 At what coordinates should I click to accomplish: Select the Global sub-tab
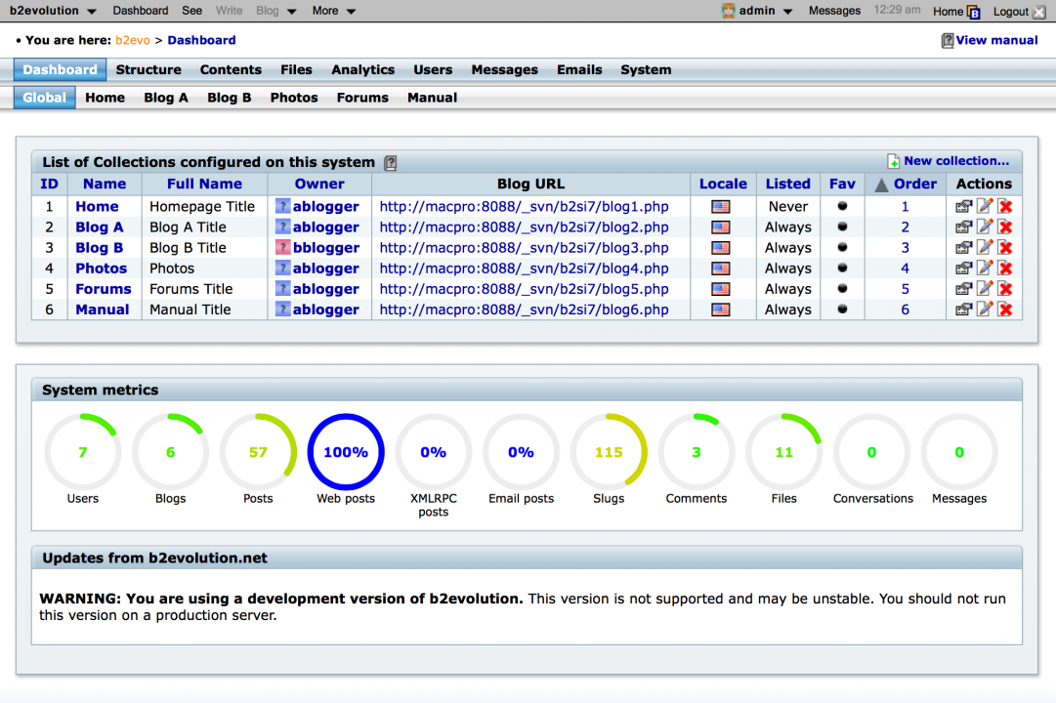click(45, 98)
